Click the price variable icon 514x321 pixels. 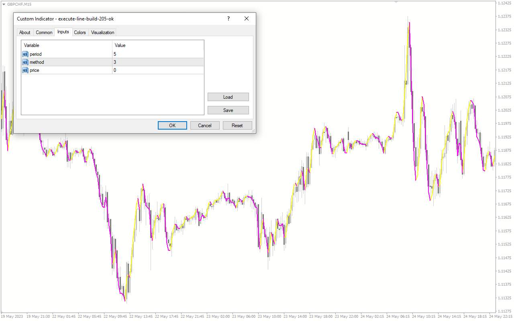pos(25,70)
